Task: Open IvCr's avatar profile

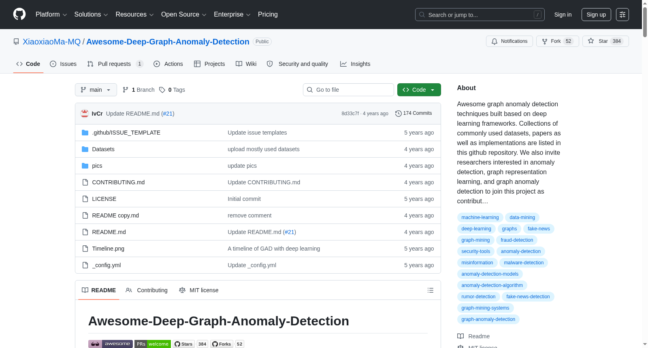Action: pos(85,114)
